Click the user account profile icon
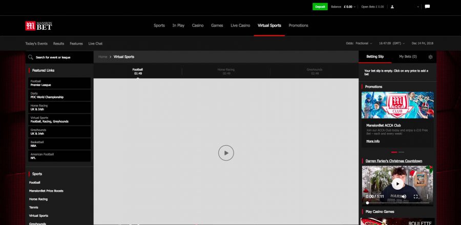Screen dimensions: 461x225 pyautogui.click(x=392, y=7)
